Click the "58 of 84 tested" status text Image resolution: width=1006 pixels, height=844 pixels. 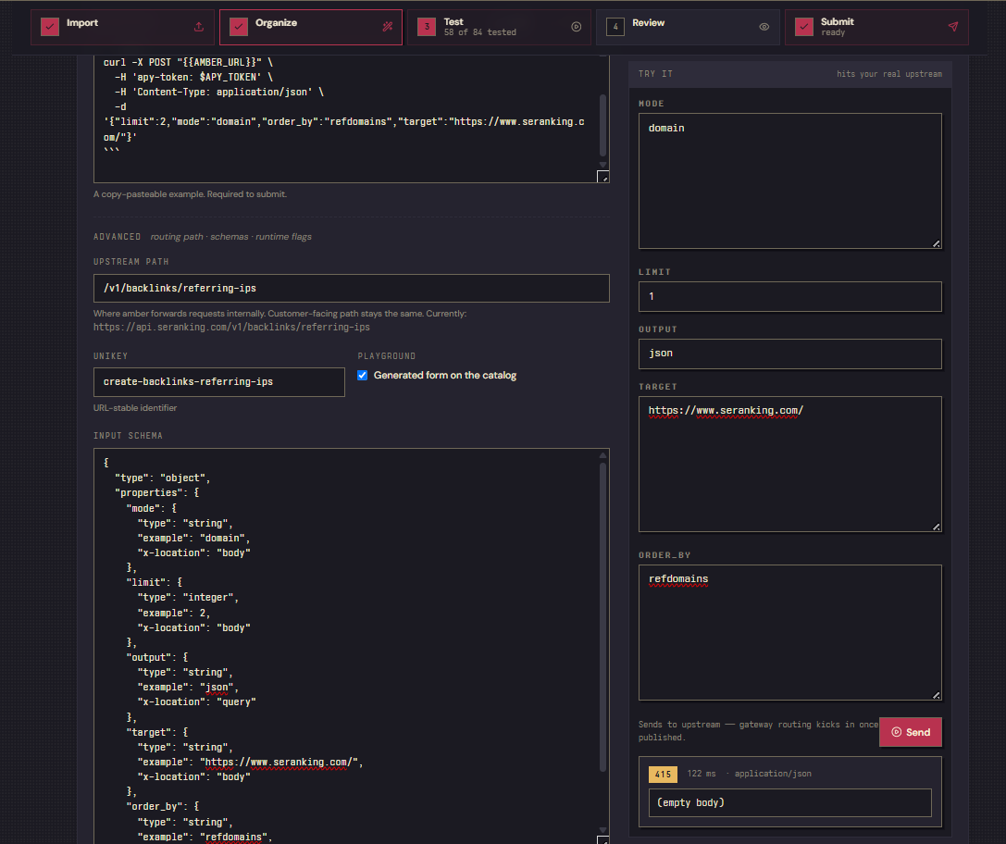pos(480,32)
